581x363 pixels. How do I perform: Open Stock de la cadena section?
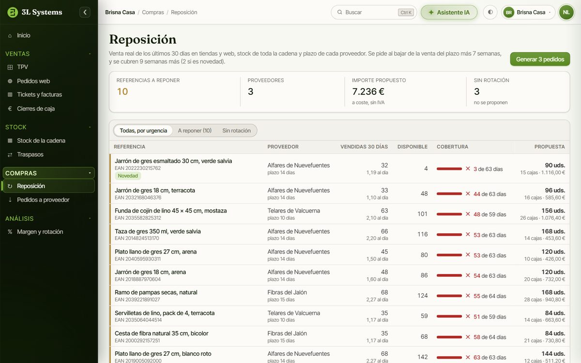tap(49, 140)
